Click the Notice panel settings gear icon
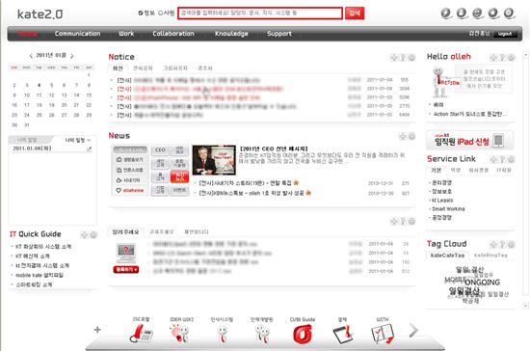 pyautogui.click(x=411, y=58)
